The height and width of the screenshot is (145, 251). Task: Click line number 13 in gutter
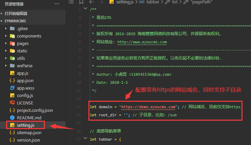pyautogui.click(x=79, y=107)
